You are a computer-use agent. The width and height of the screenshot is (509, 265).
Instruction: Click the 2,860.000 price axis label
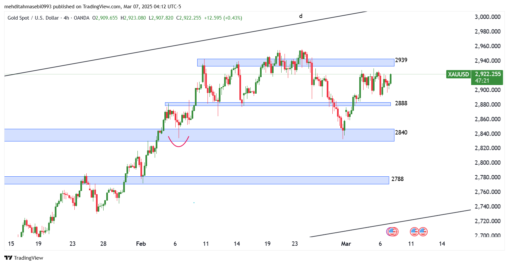[x=487, y=119]
